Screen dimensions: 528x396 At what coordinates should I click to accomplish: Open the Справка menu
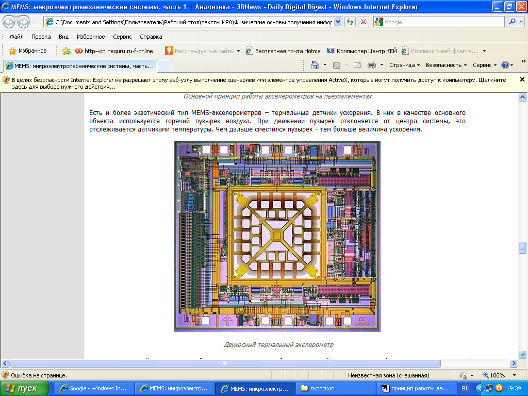pyautogui.click(x=151, y=37)
